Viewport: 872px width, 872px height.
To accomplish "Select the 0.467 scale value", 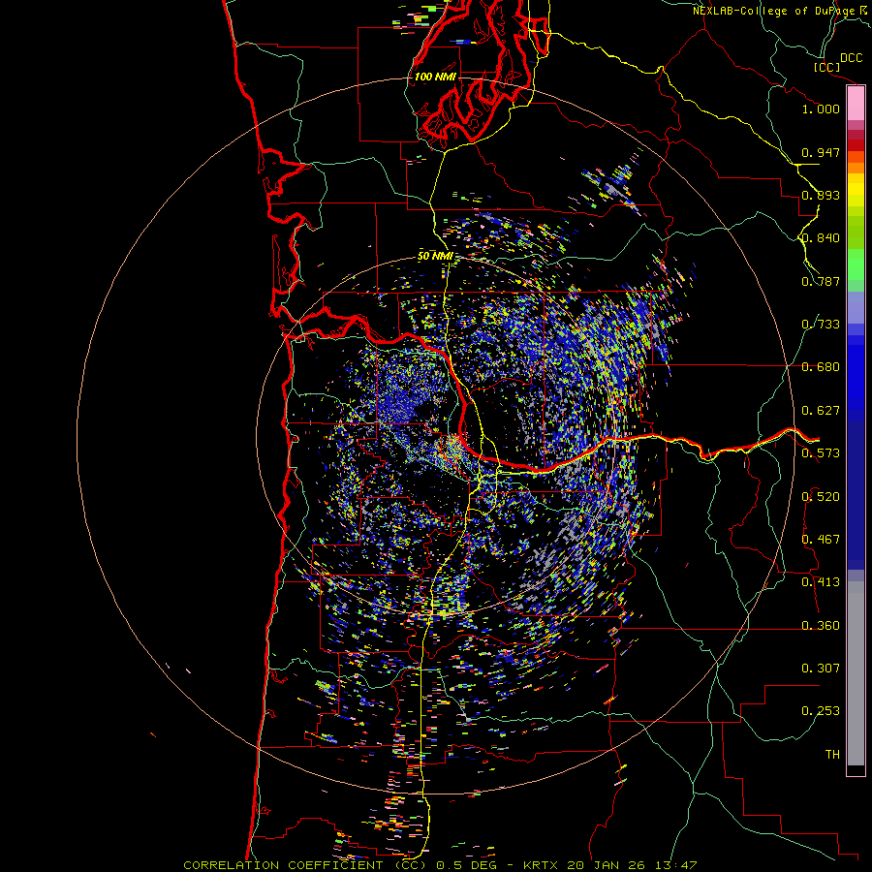I will 821,540.
